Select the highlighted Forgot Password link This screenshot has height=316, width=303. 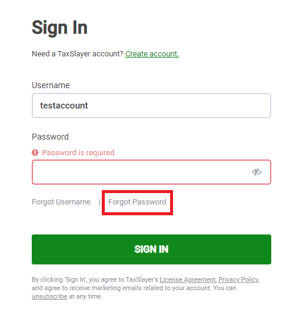(x=137, y=202)
